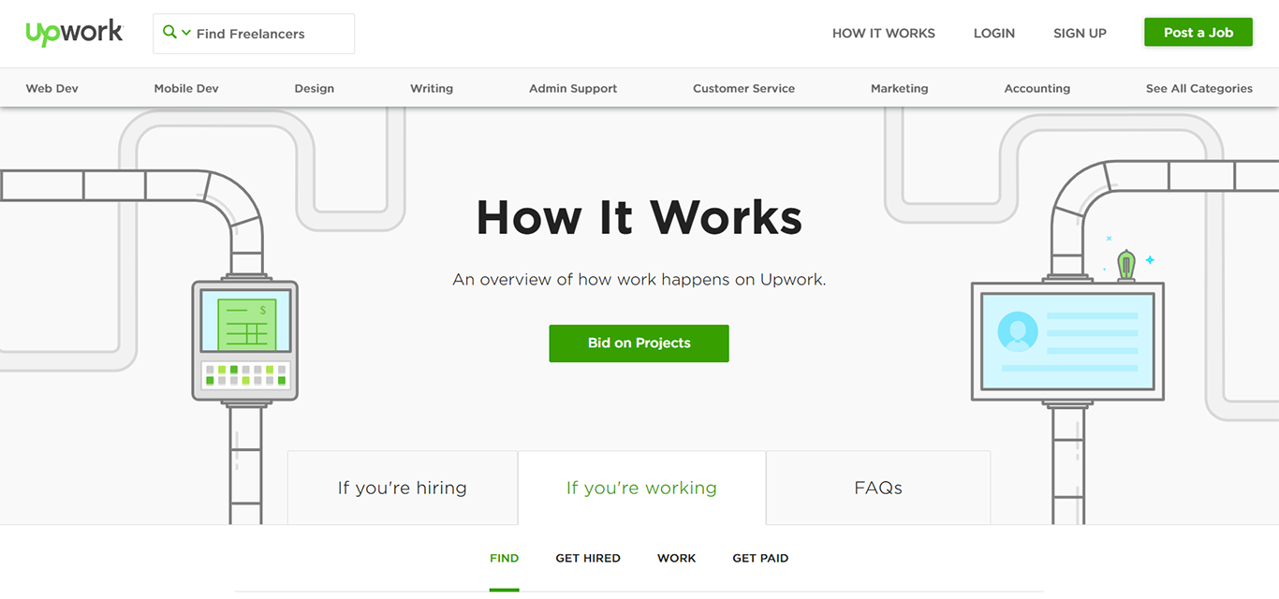Open the Marketing category

900,88
